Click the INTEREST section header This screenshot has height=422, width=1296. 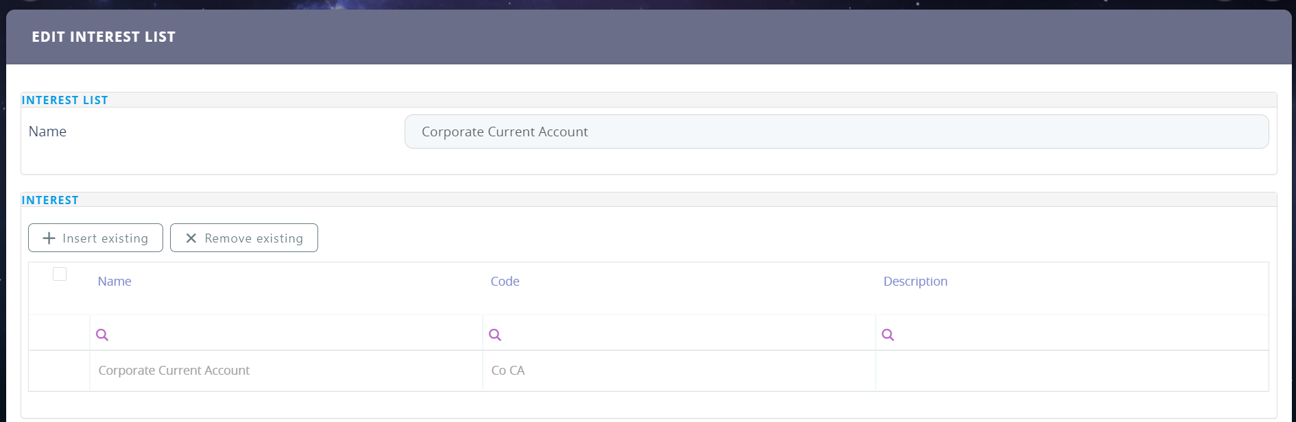coord(50,200)
